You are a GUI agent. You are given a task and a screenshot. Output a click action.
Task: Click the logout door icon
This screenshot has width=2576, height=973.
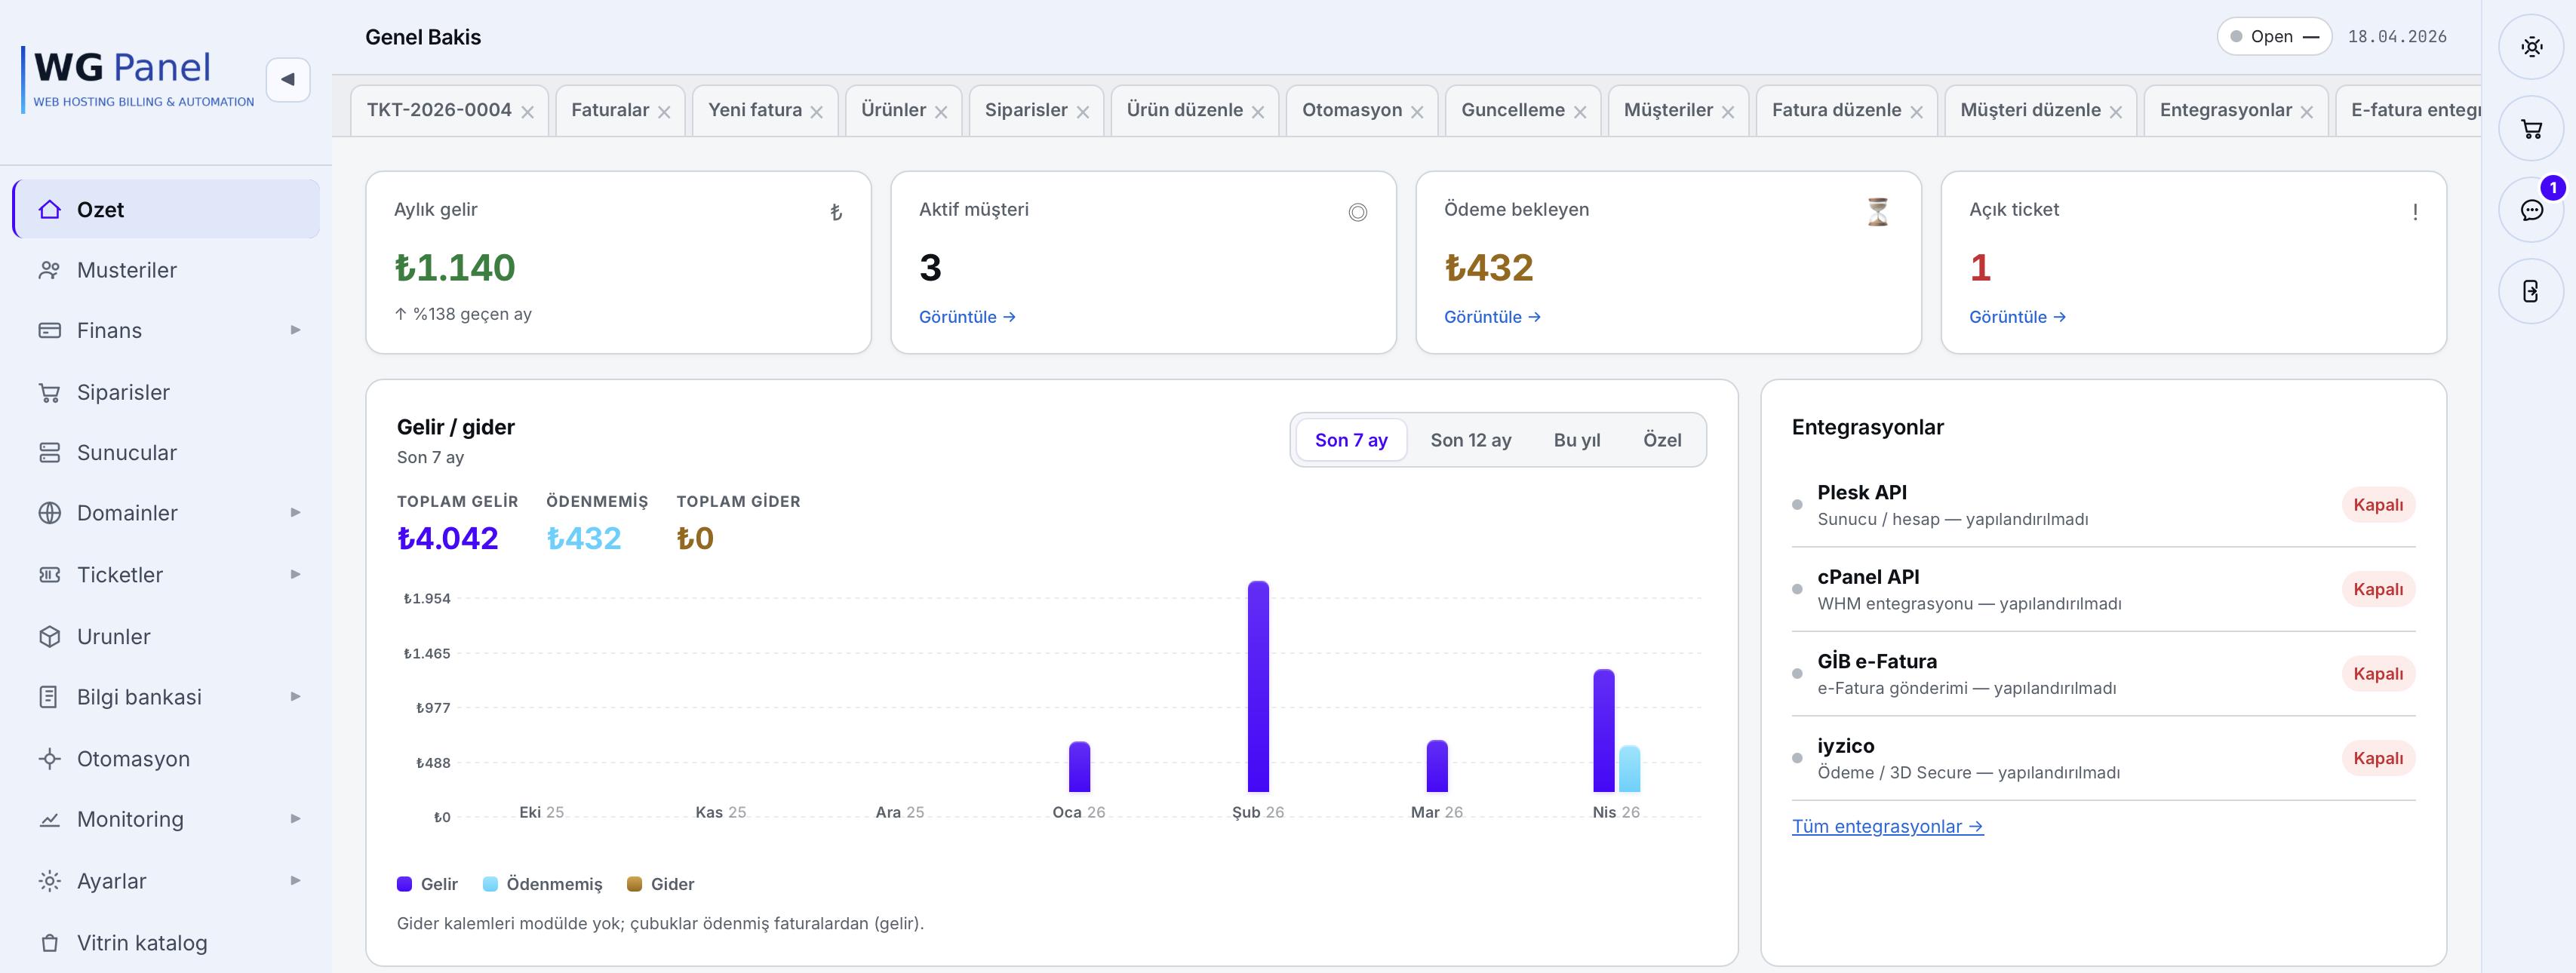pyautogui.click(x=2531, y=291)
